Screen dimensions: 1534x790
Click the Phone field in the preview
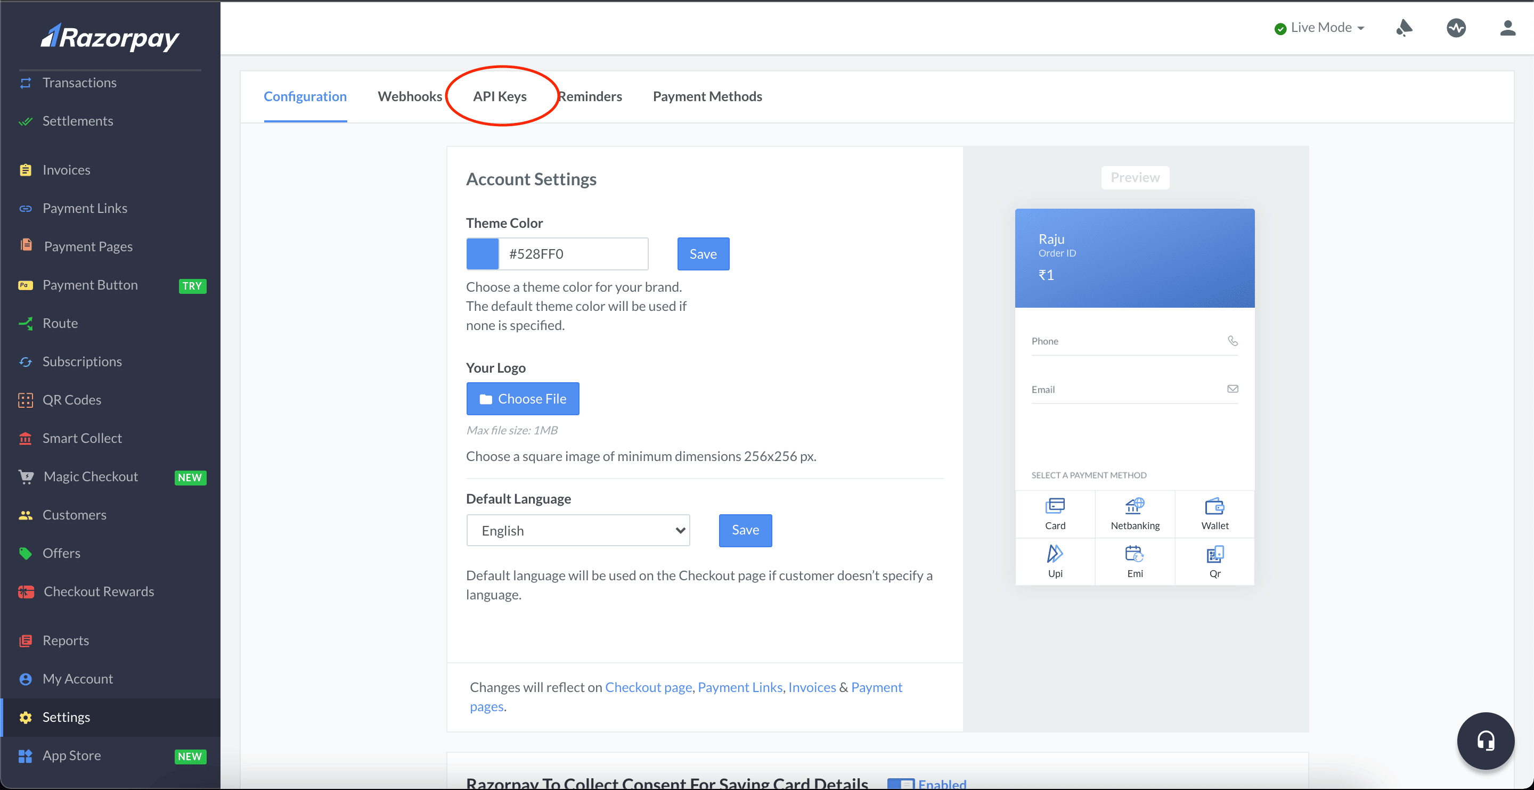click(x=1135, y=341)
